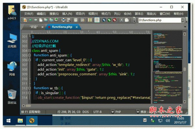Create a new blank file from toolbar

coord(41,20)
